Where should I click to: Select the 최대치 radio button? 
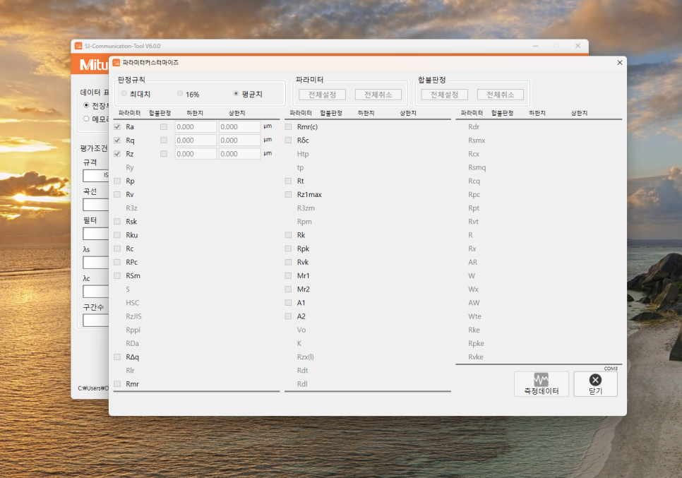124,94
